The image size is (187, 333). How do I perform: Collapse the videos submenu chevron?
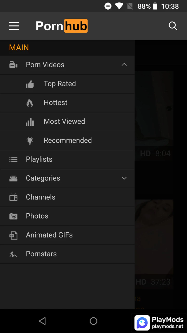click(x=124, y=65)
